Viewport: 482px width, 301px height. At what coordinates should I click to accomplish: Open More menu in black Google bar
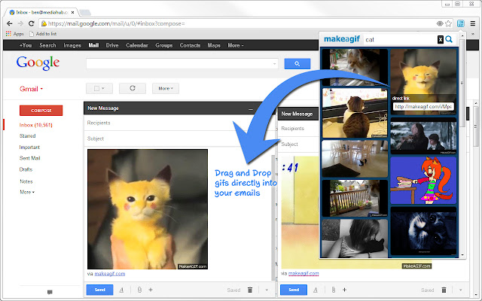click(236, 45)
